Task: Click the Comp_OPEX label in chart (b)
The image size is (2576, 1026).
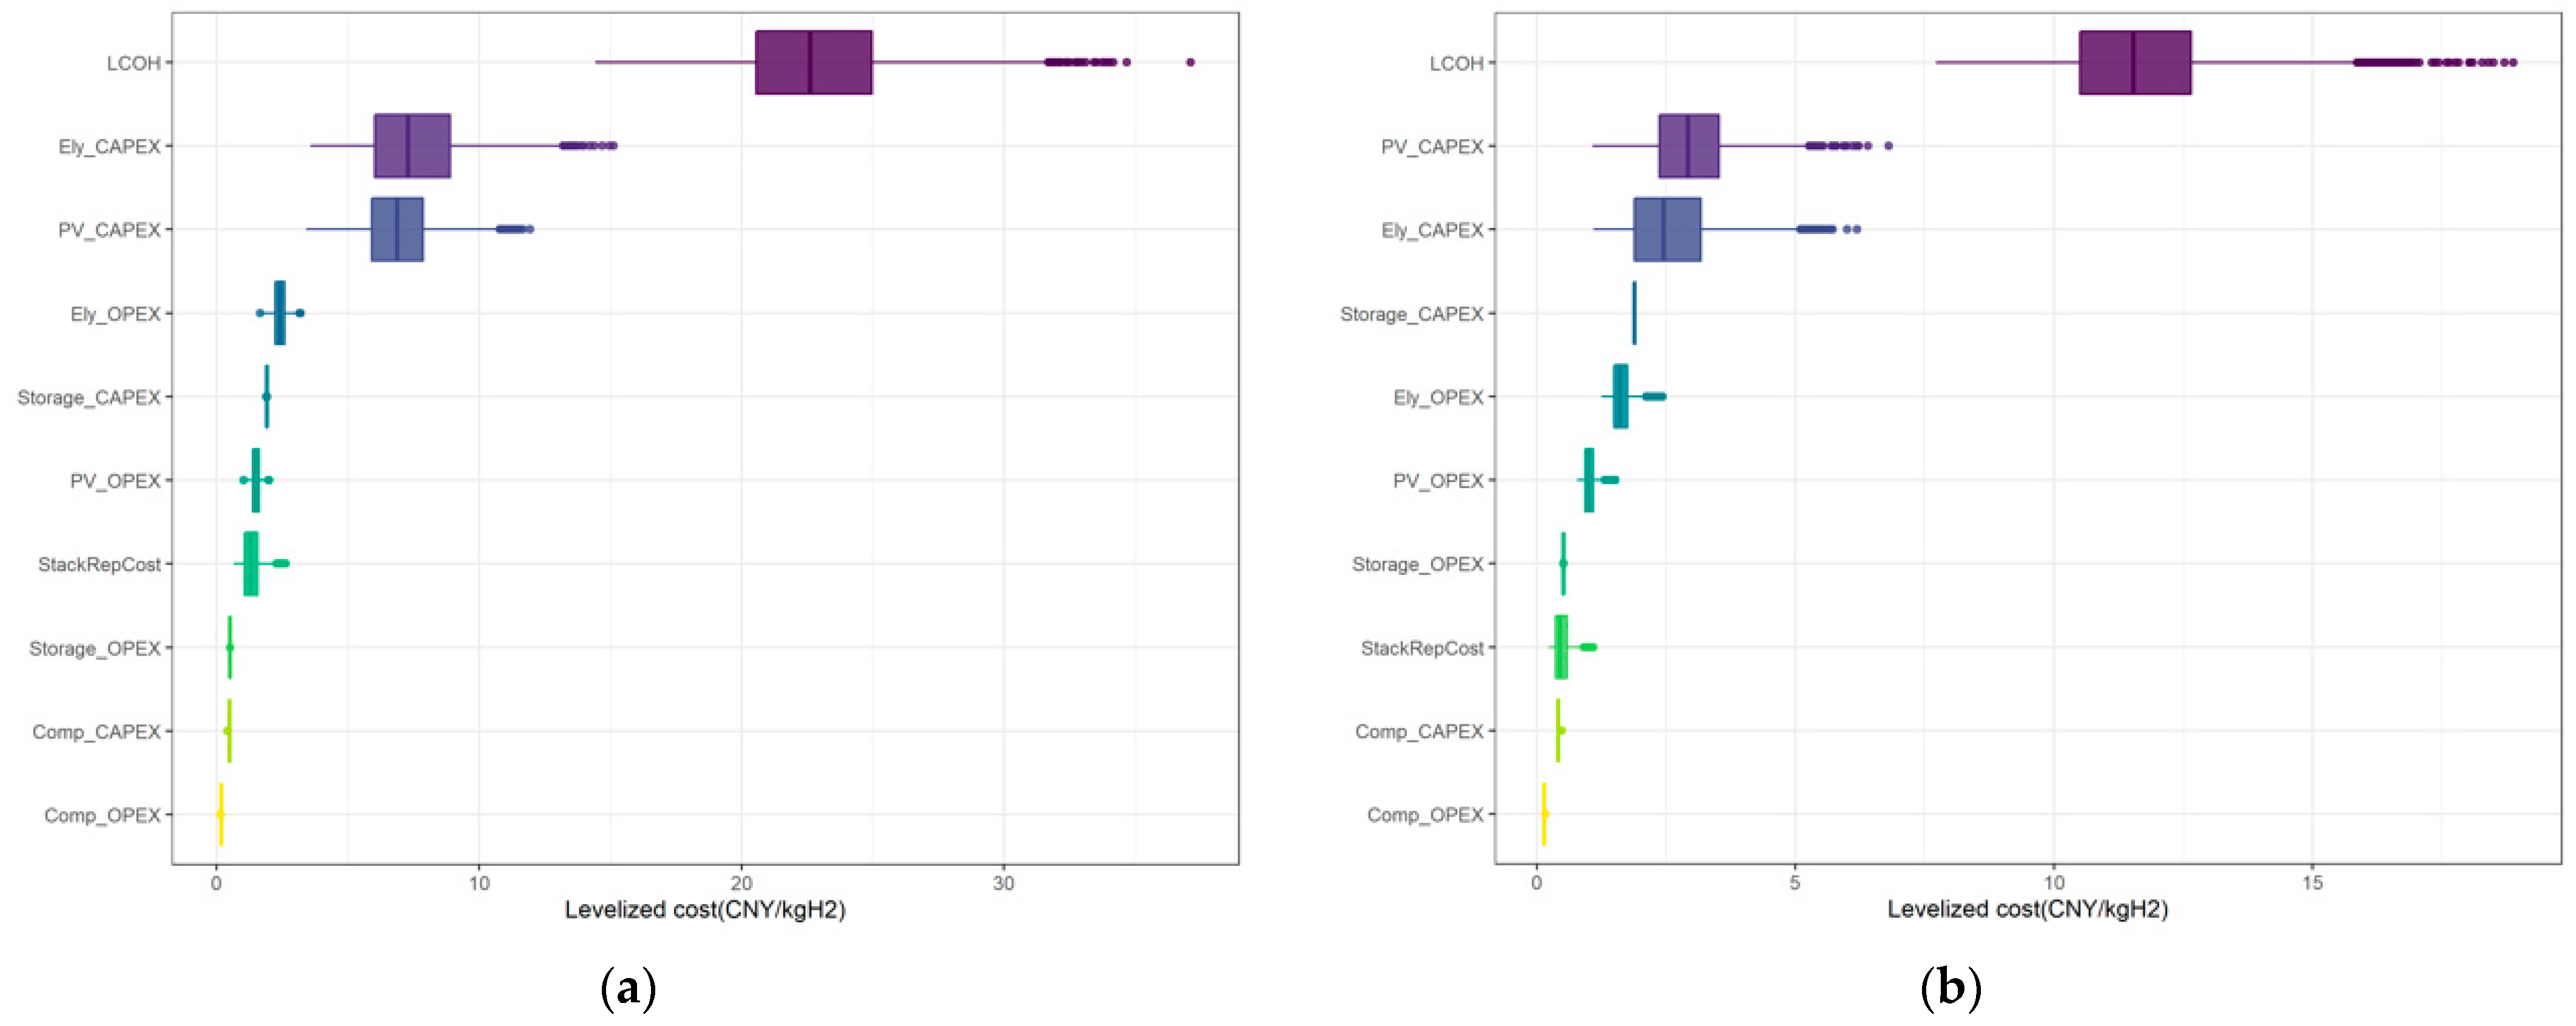Action: pos(1425,815)
